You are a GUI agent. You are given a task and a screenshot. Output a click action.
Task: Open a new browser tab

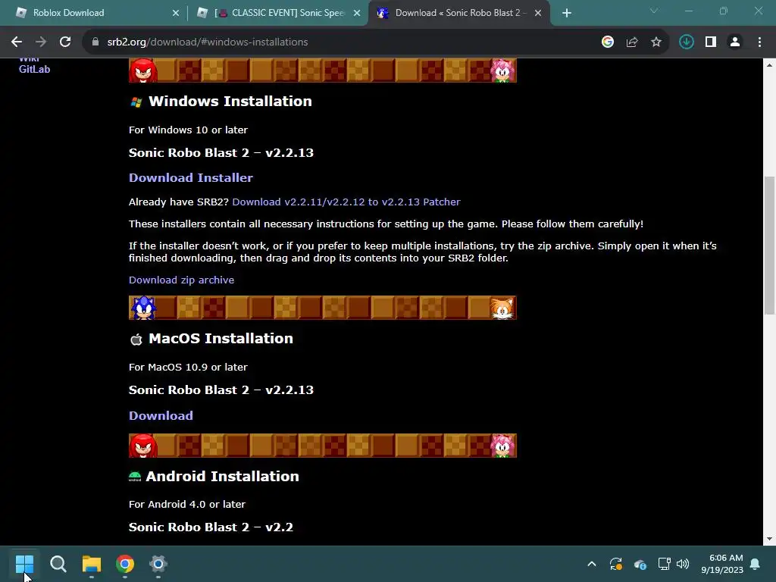(567, 13)
